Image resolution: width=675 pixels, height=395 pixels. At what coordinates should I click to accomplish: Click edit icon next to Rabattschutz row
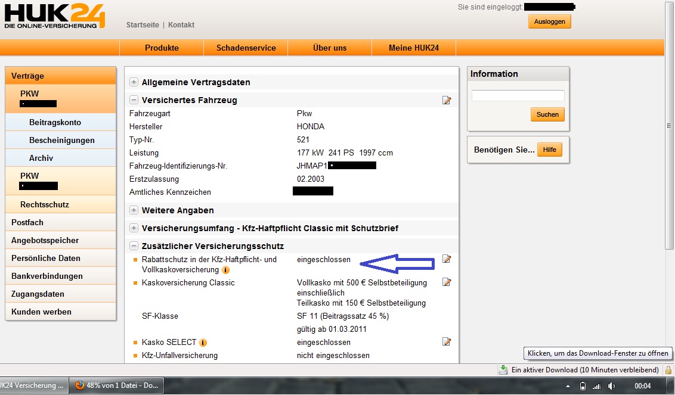tap(447, 259)
